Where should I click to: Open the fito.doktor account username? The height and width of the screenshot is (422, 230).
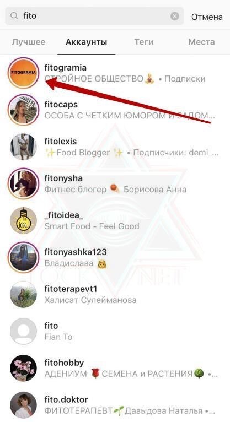(66, 399)
